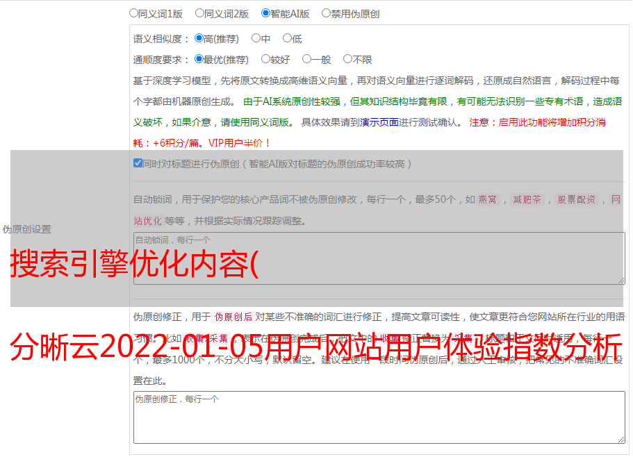
Task: Click the 伪原创修正 textarea resize handle
Action: coord(621,440)
